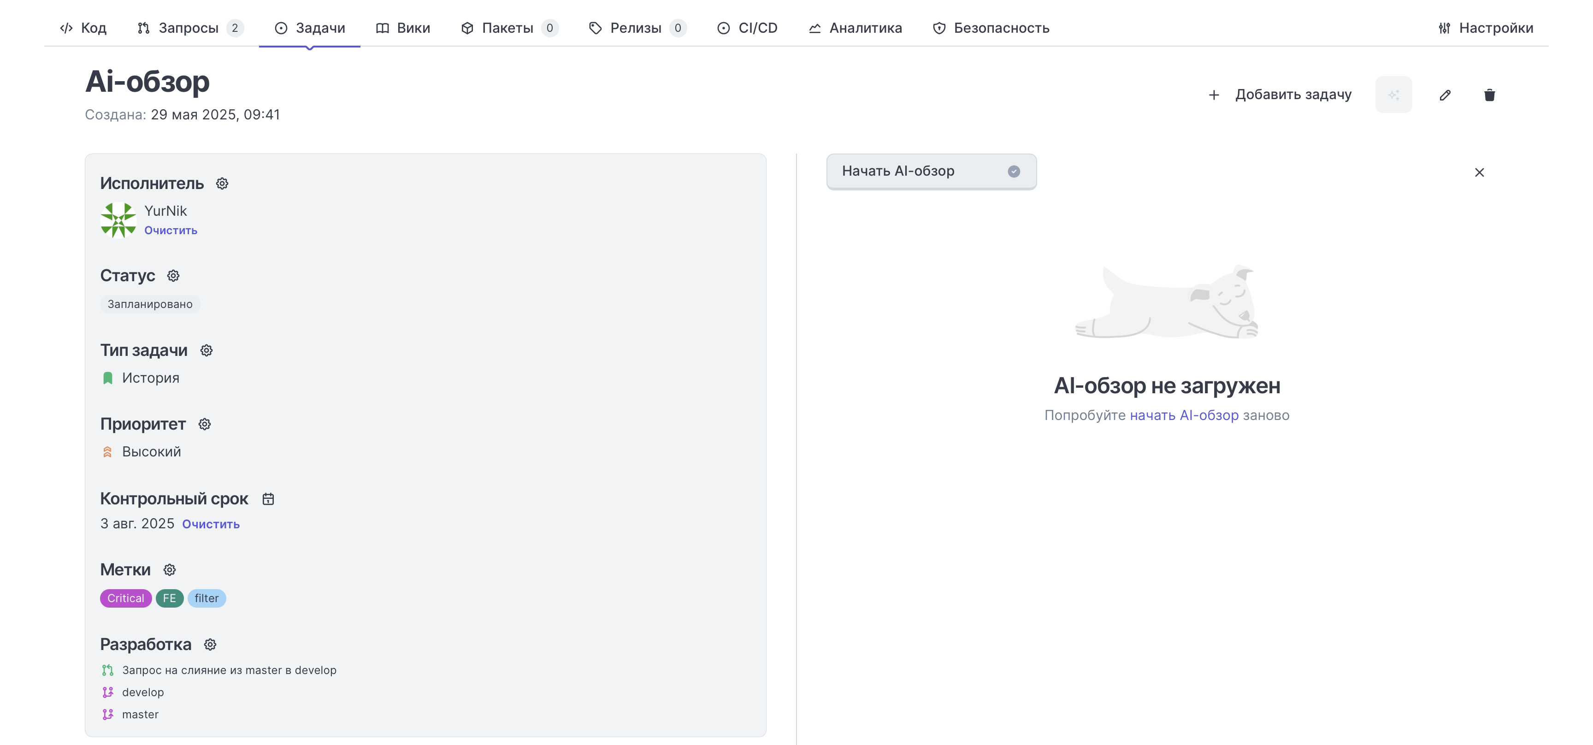1593x745 pixels.
Task: Switch to the Запросы tab
Action: coord(190,28)
